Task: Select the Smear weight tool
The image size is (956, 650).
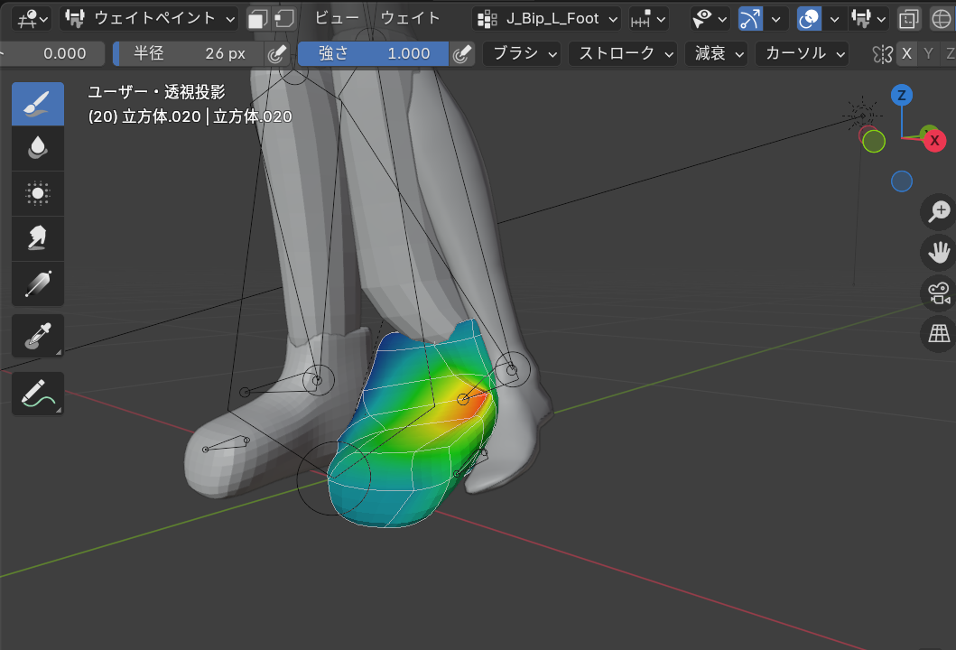Action: click(37, 238)
